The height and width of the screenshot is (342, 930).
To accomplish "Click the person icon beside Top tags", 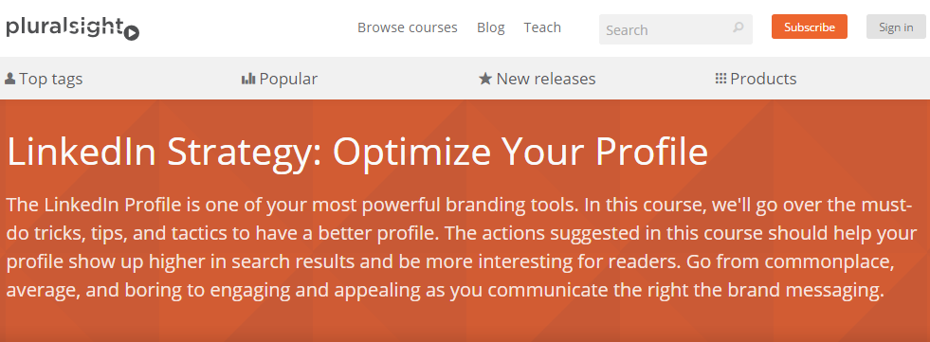I will (x=9, y=79).
